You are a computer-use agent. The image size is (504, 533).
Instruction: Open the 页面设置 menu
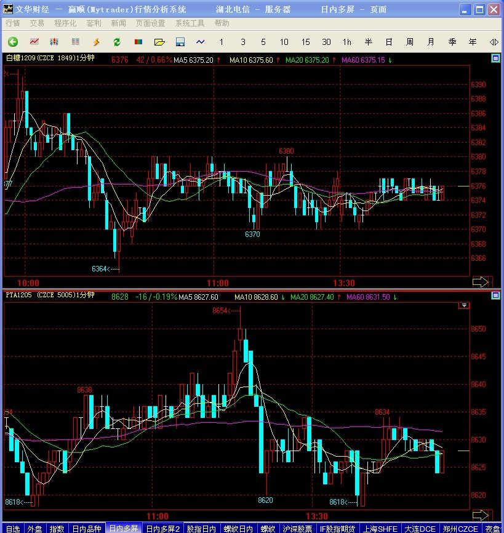pyautogui.click(x=150, y=23)
